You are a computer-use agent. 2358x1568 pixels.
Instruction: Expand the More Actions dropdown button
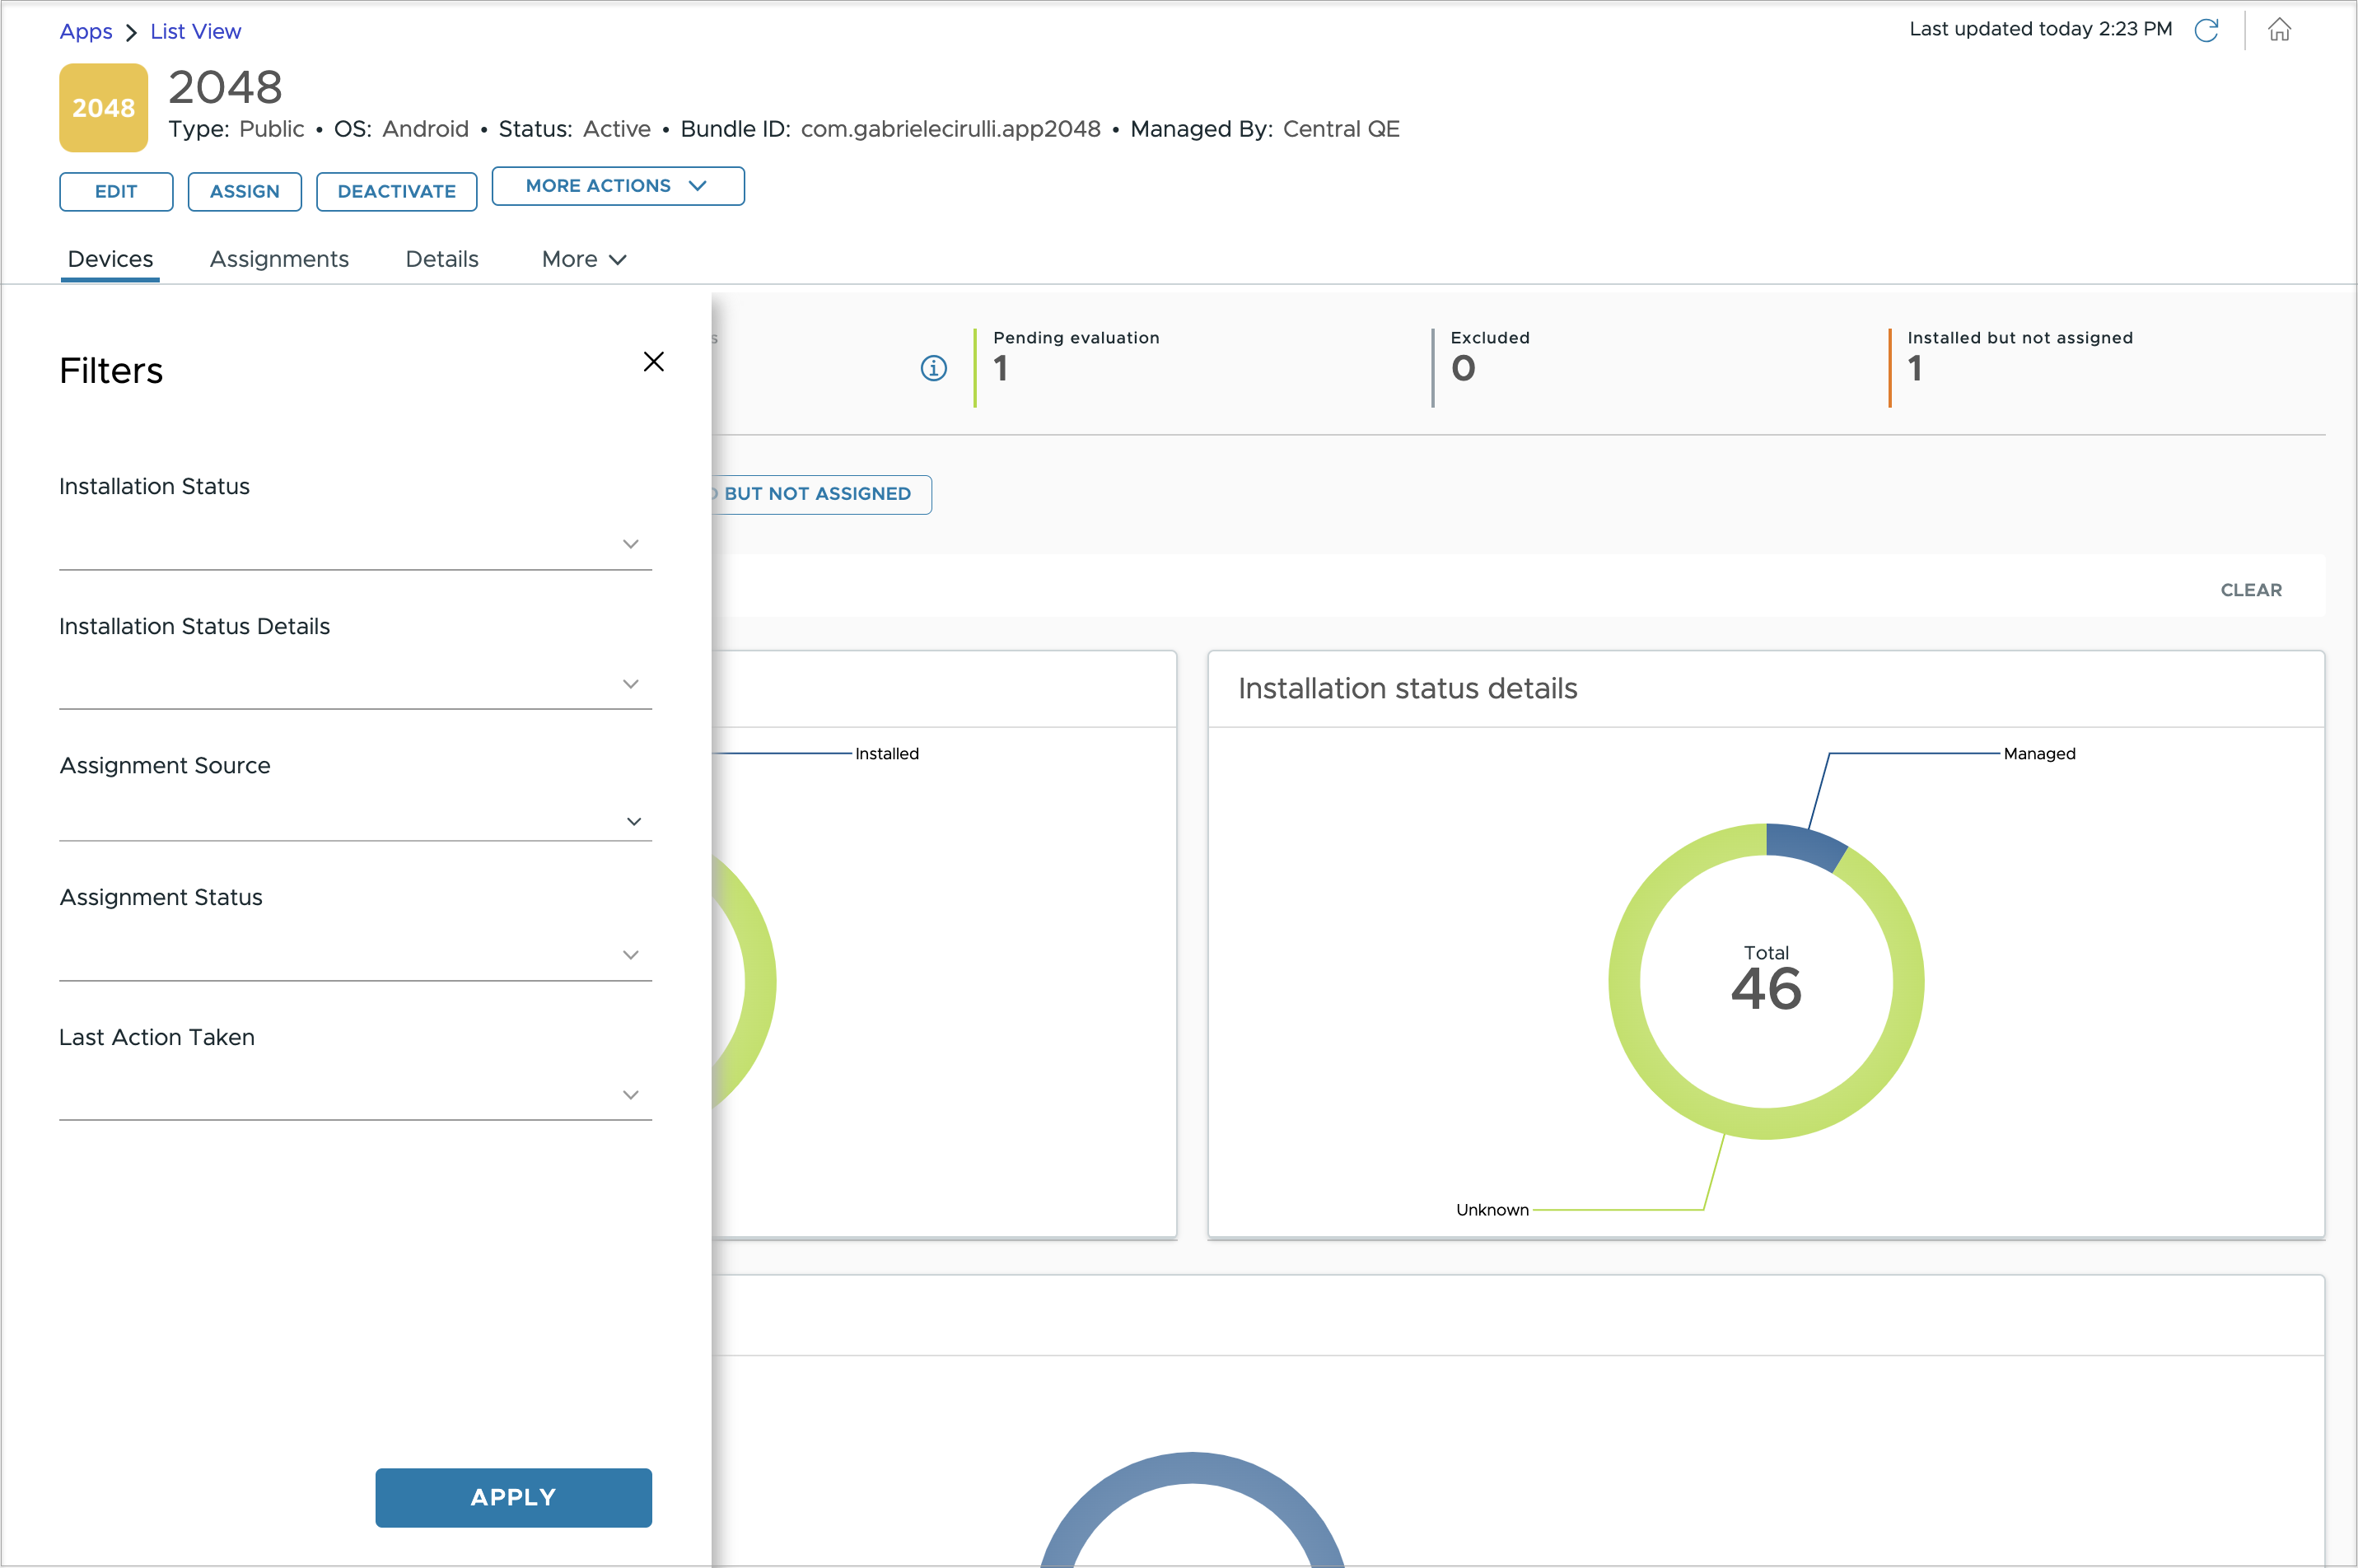[618, 186]
